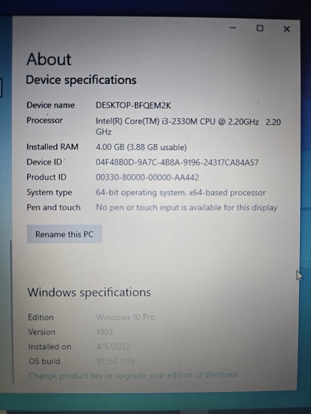Click the Product ID label

pos(47,177)
